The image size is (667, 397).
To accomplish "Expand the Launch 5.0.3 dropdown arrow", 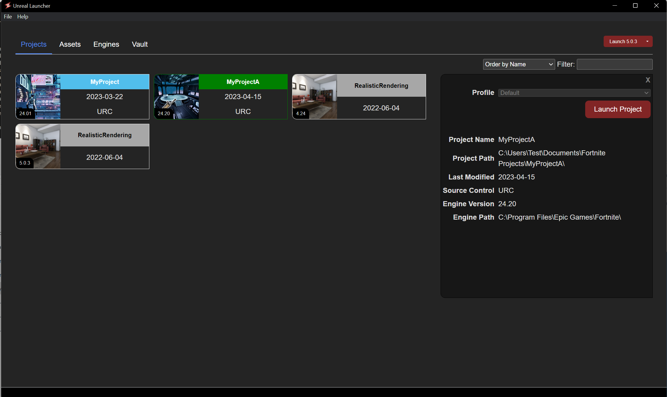I will click(647, 41).
